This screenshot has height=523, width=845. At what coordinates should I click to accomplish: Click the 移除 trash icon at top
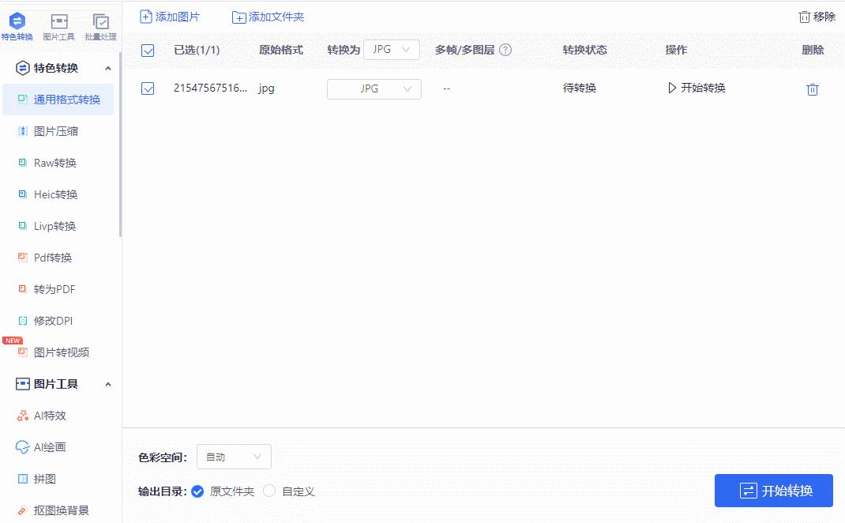point(804,17)
